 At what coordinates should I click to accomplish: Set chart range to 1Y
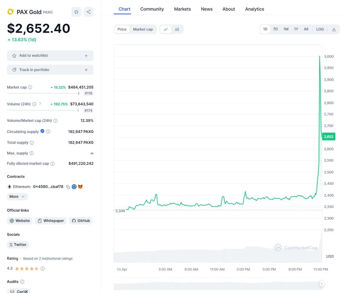[296, 29]
